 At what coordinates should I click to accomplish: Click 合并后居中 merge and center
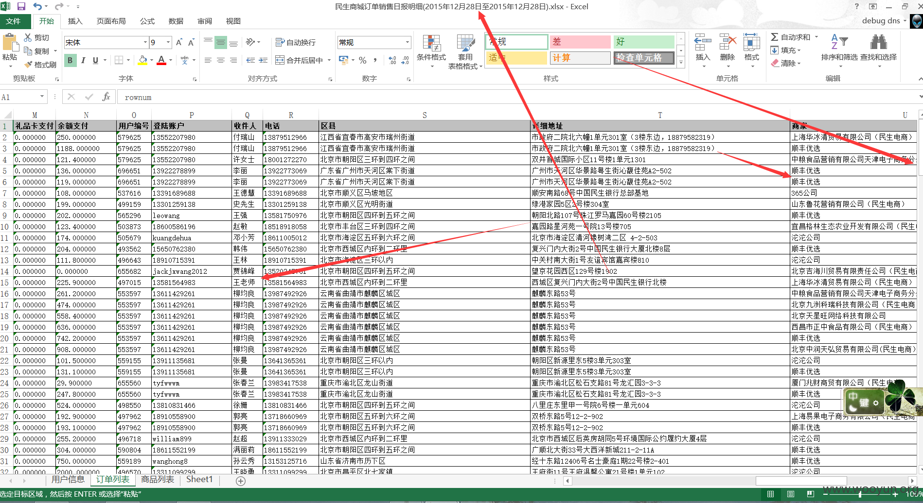click(x=300, y=60)
